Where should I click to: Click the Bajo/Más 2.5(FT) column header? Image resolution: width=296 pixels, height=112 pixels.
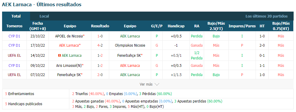click(x=216, y=26)
